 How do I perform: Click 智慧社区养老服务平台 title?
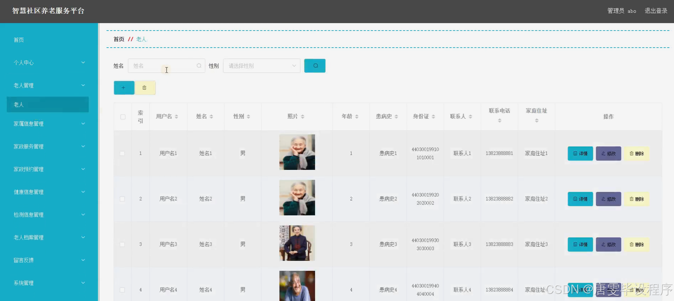point(48,11)
